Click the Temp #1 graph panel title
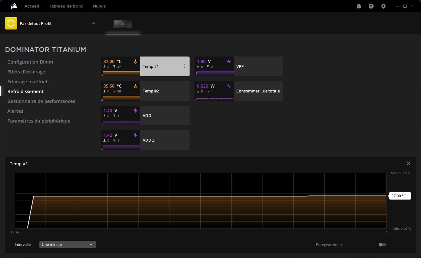The height and width of the screenshot is (258, 421). pos(19,164)
